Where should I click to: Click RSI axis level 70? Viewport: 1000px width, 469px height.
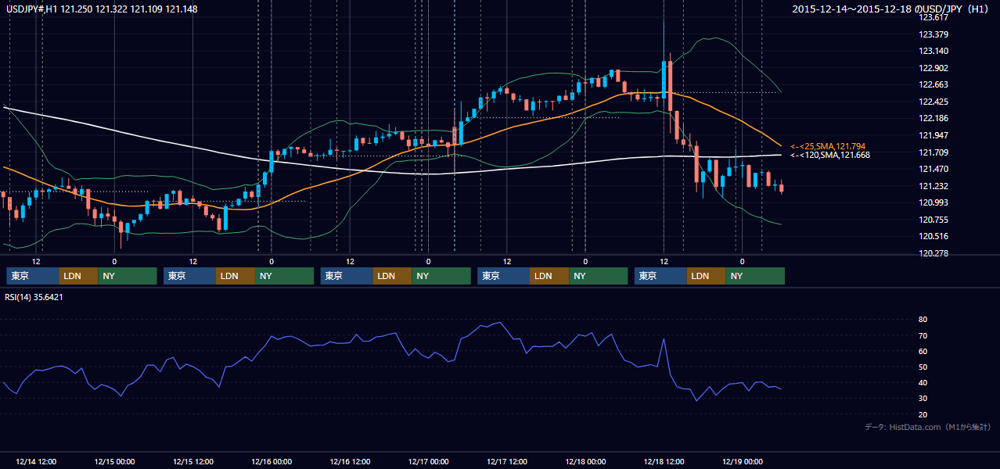(923, 335)
